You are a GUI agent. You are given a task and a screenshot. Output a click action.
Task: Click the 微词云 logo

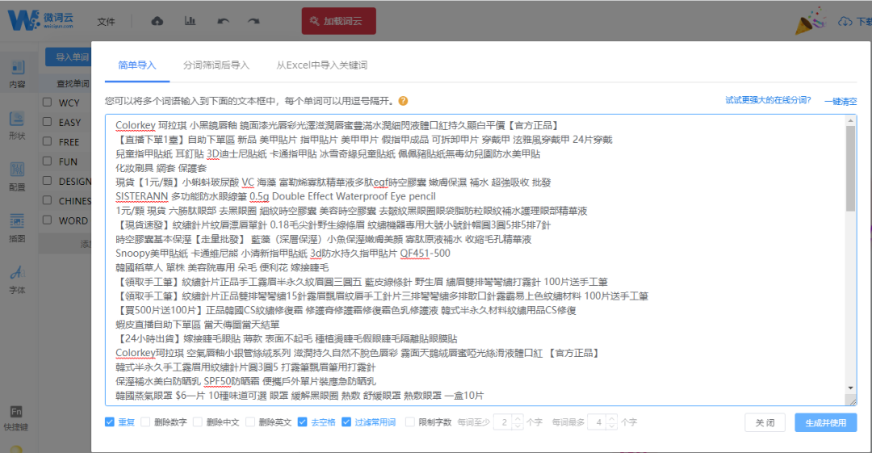[x=40, y=21]
